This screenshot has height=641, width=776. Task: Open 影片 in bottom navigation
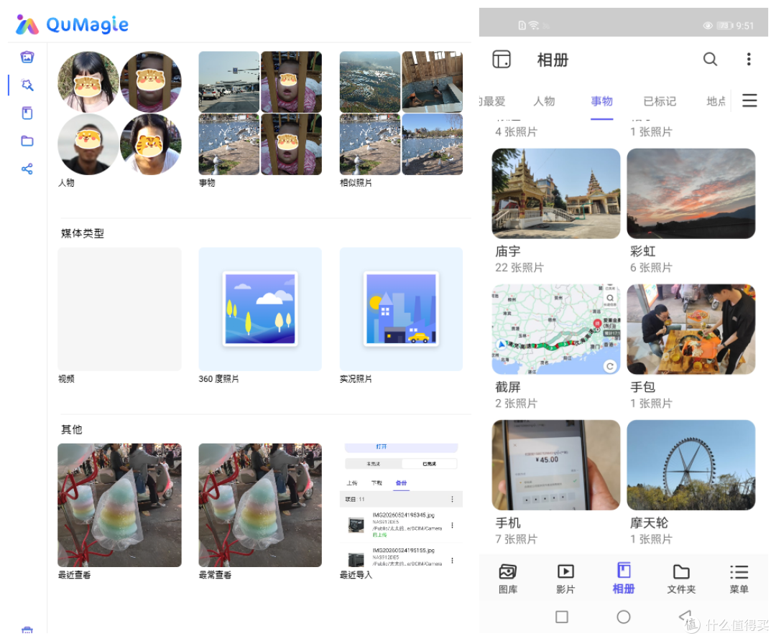(x=565, y=579)
